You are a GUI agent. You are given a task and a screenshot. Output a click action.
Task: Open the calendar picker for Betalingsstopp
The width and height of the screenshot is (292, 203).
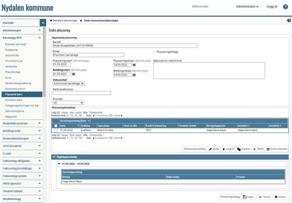[134, 75]
